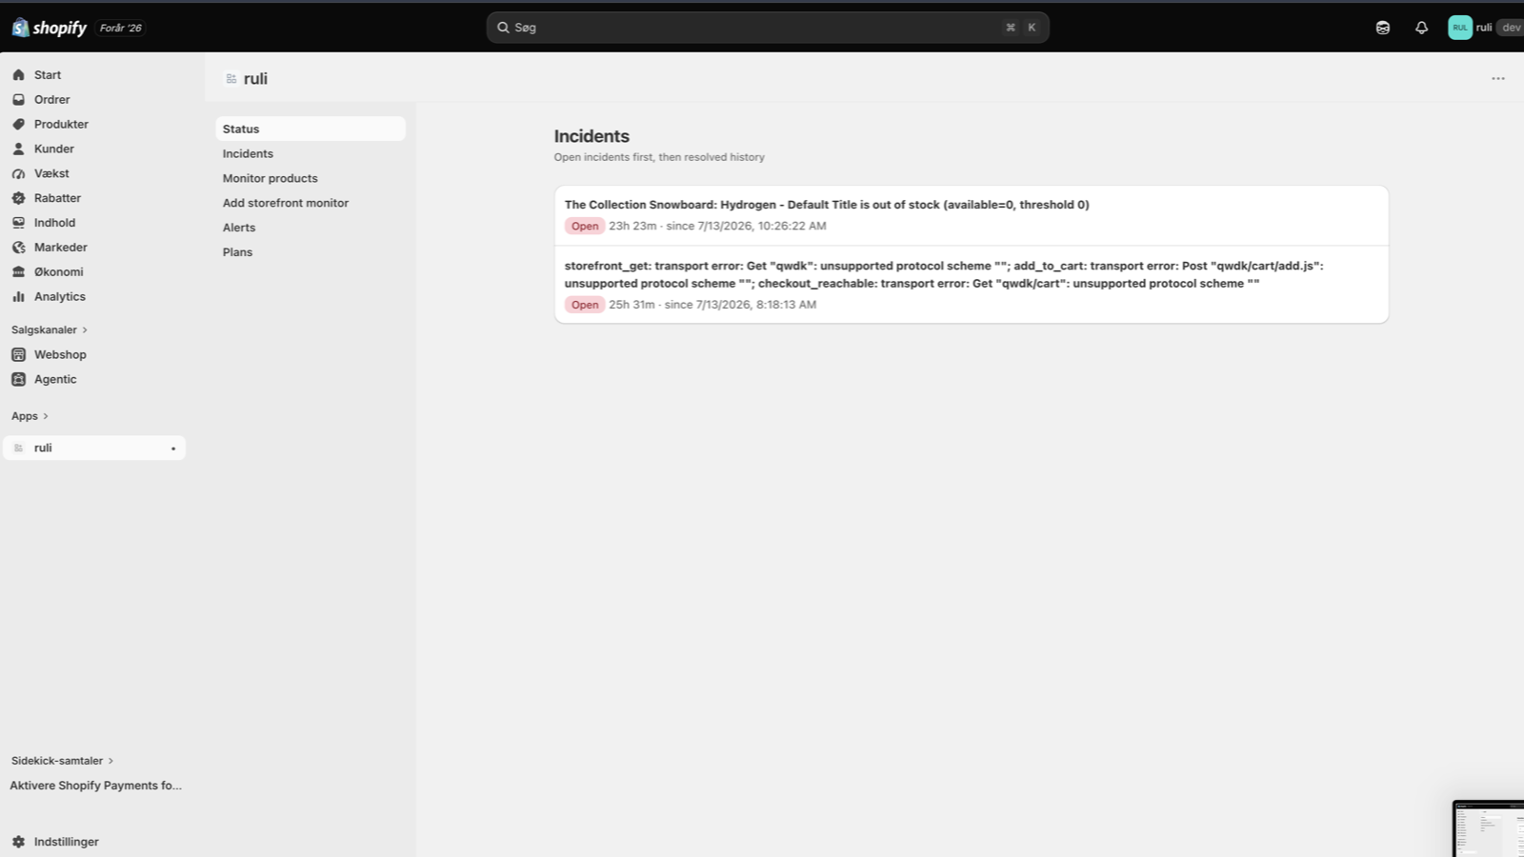
Task: Open the Snowboard Hydrogen out of stock incident
Action: [x=972, y=215]
